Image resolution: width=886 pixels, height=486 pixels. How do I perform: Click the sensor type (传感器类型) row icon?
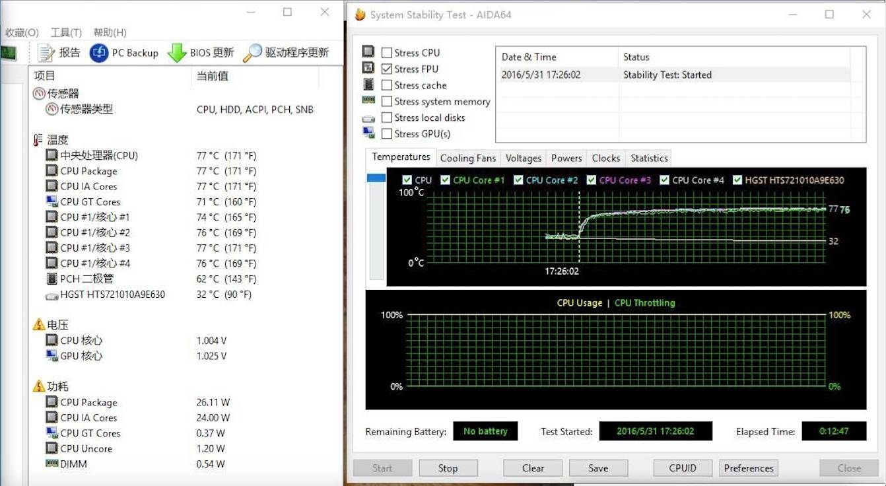click(x=51, y=110)
